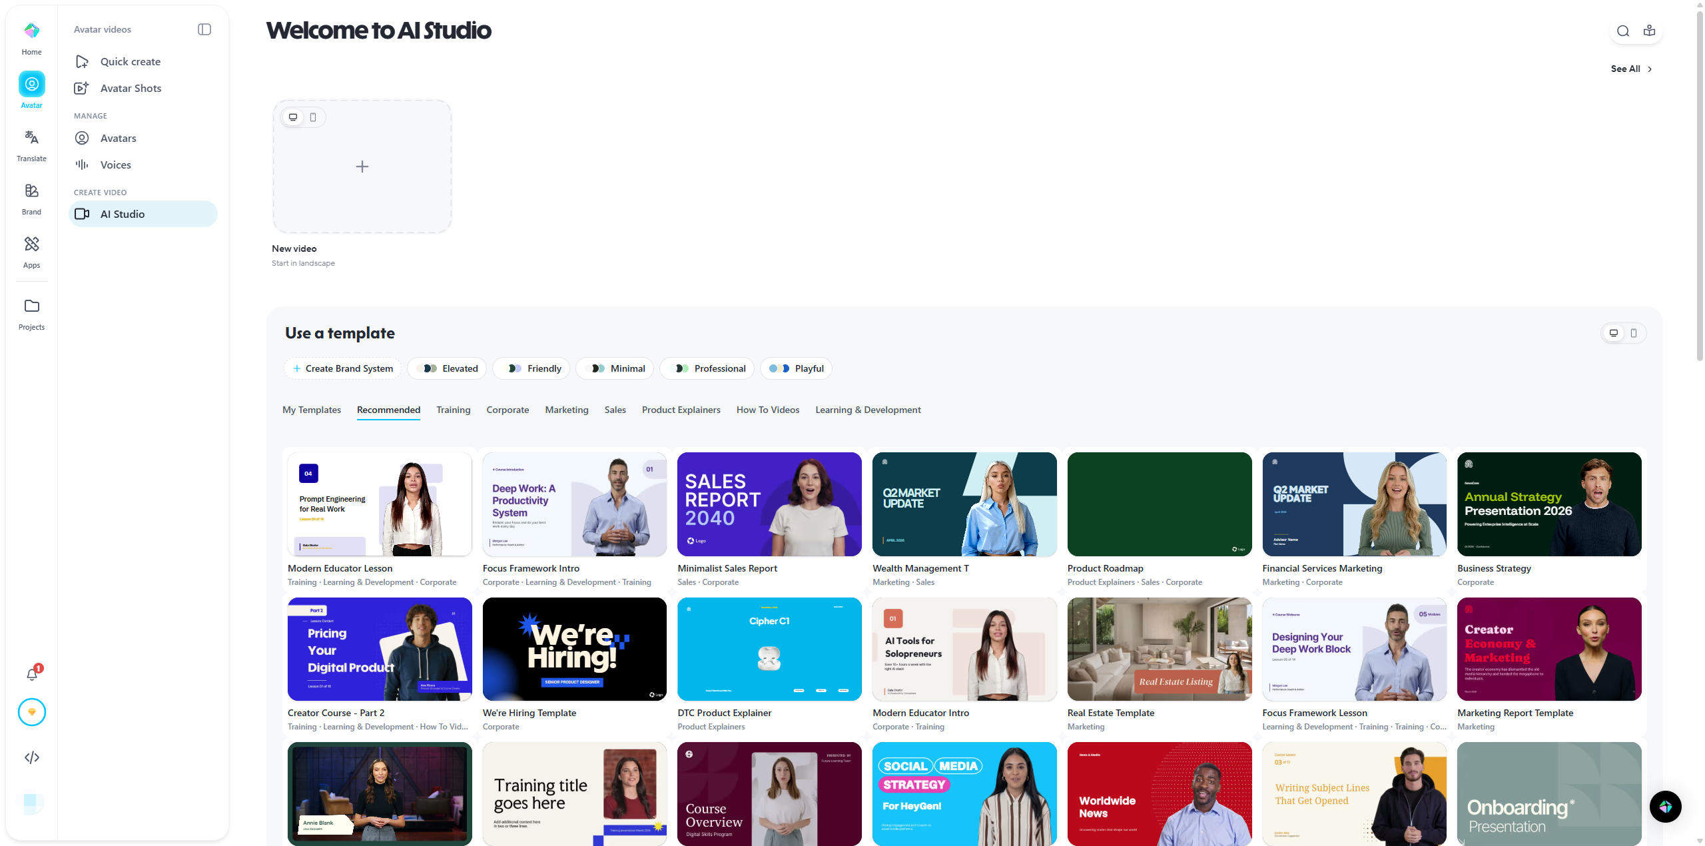Click the "Marketing Report Template" title

click(1515, 713)
